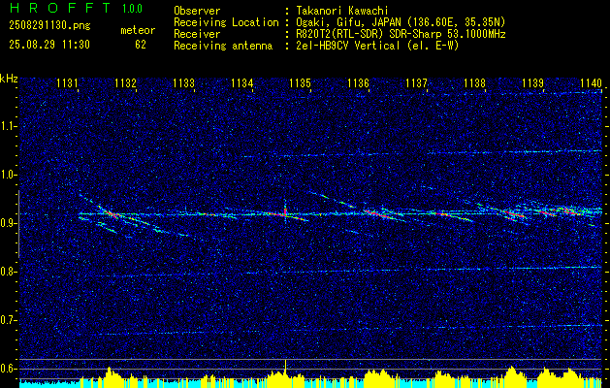The width and height of the screenshot is (610, 388).
Task: Click time axis marker 1132
Action: click(126, 82)
